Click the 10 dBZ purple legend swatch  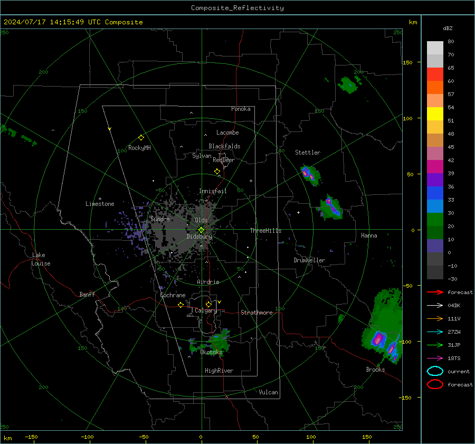435,246
